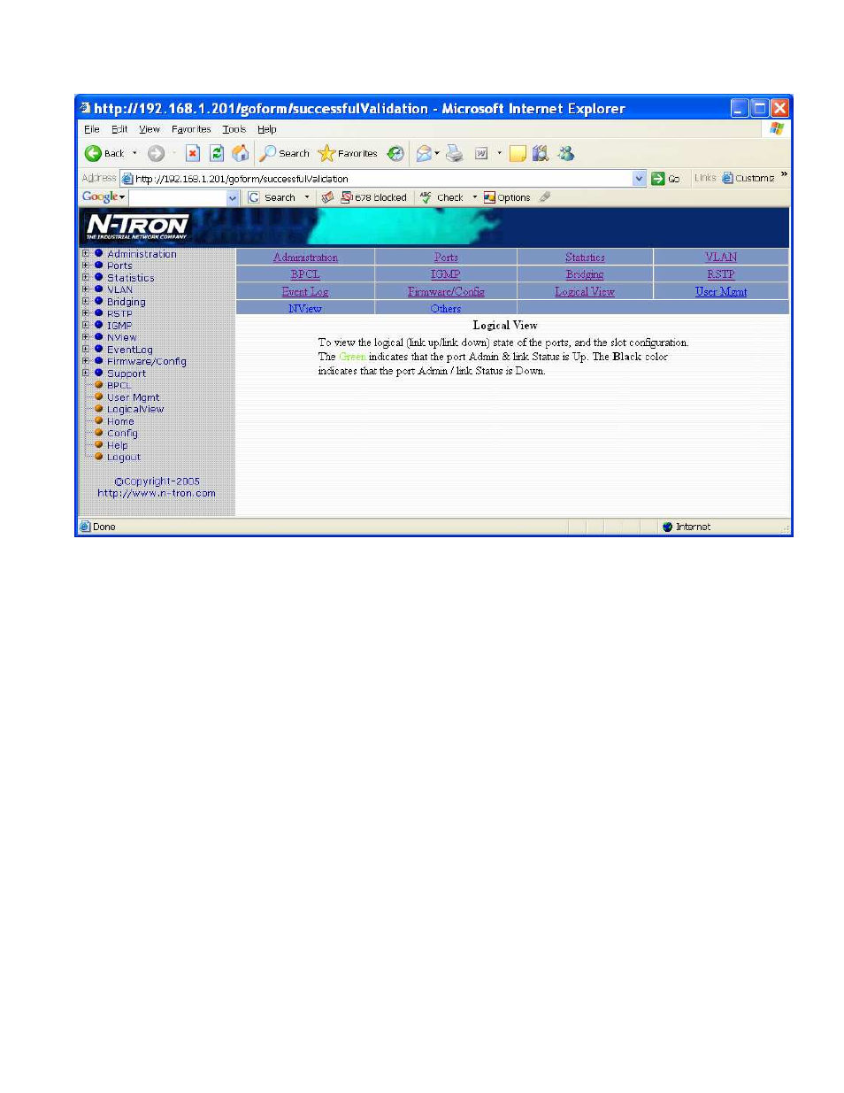Click the Research books icon
This screenshot has height=1093, width=844.
pyautogui.click(x=541, y=153)
